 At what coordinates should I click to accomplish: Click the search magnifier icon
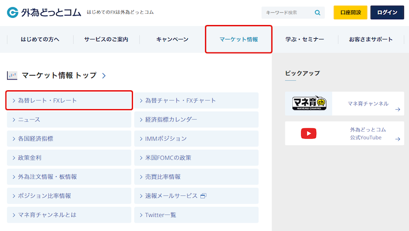tap(317, 12)
